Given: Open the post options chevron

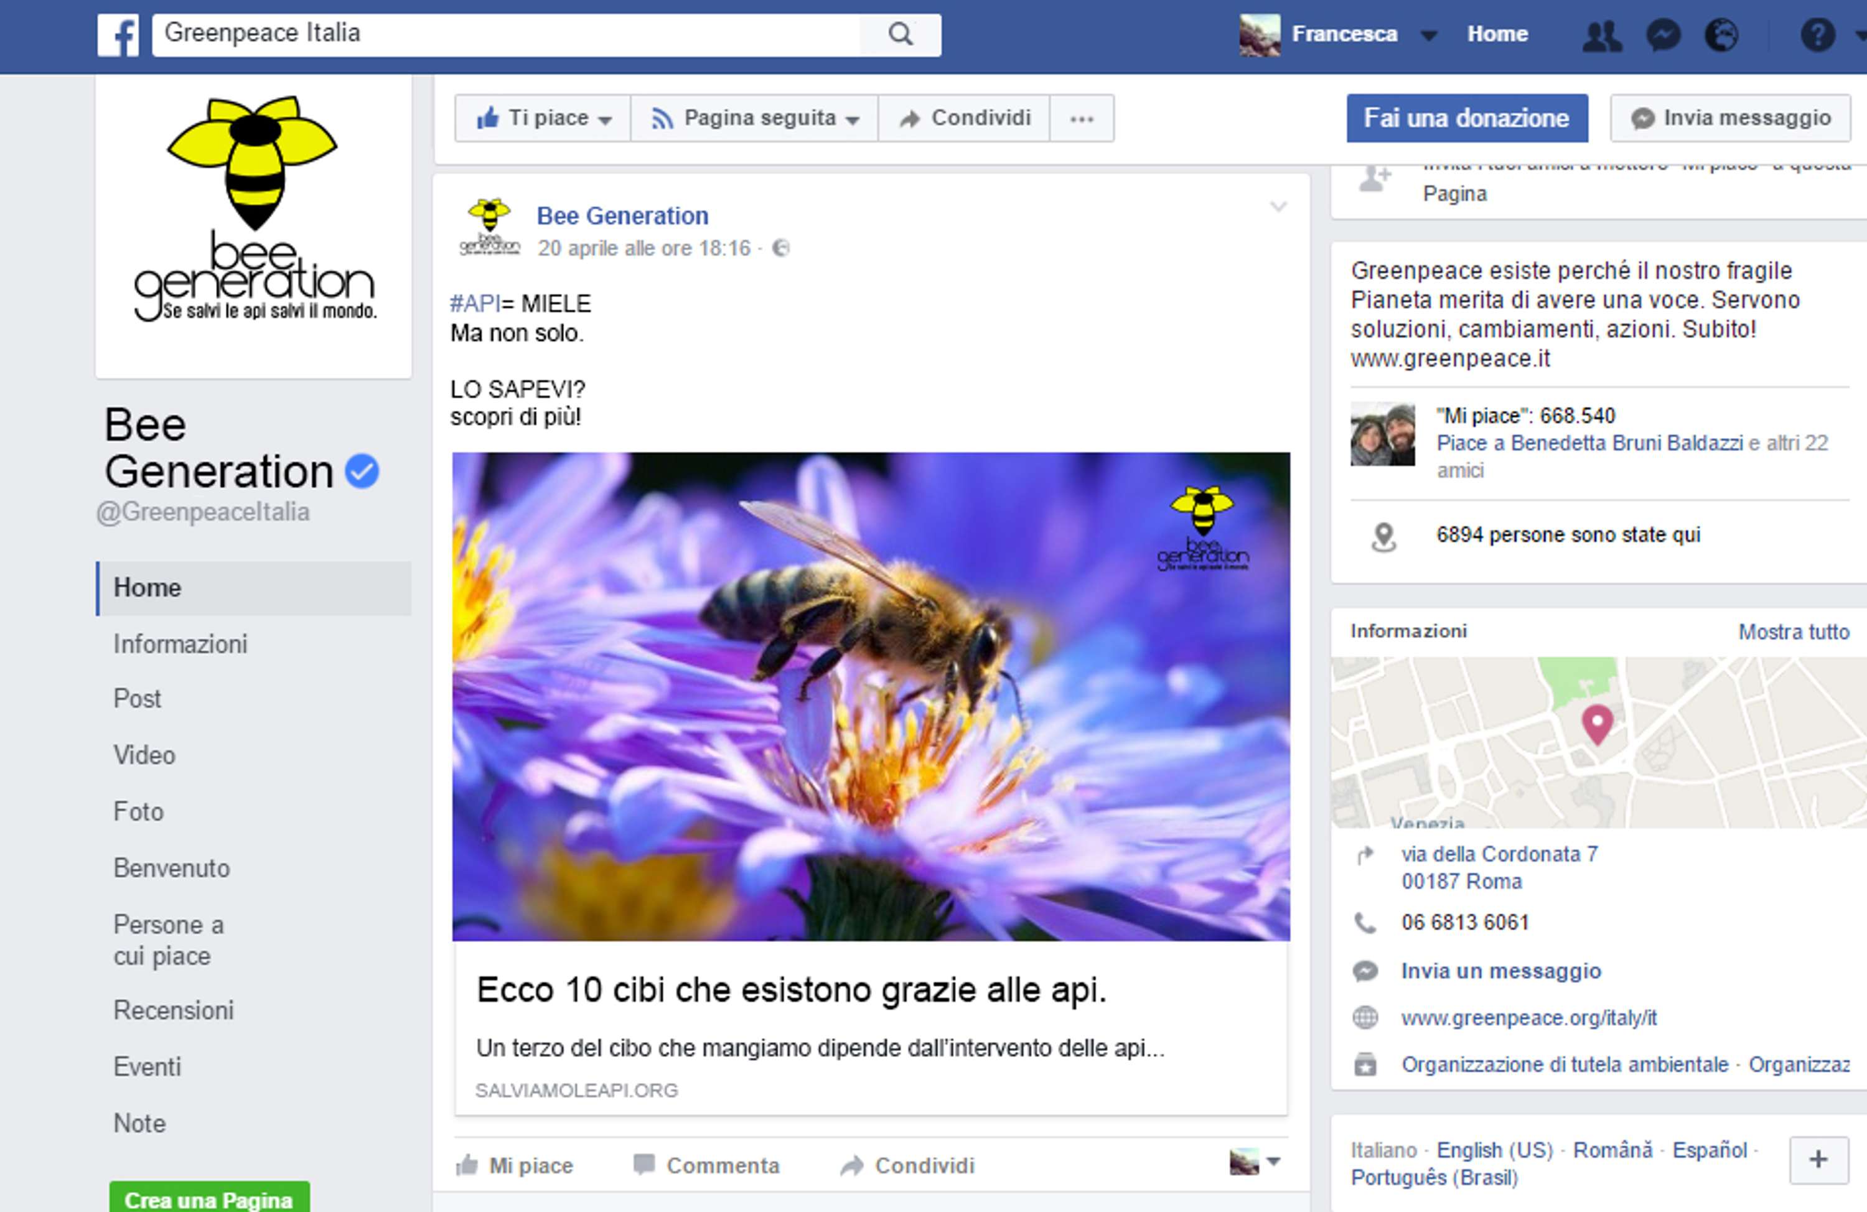Looking at the screenshot, I should [x=1279, y=207].
